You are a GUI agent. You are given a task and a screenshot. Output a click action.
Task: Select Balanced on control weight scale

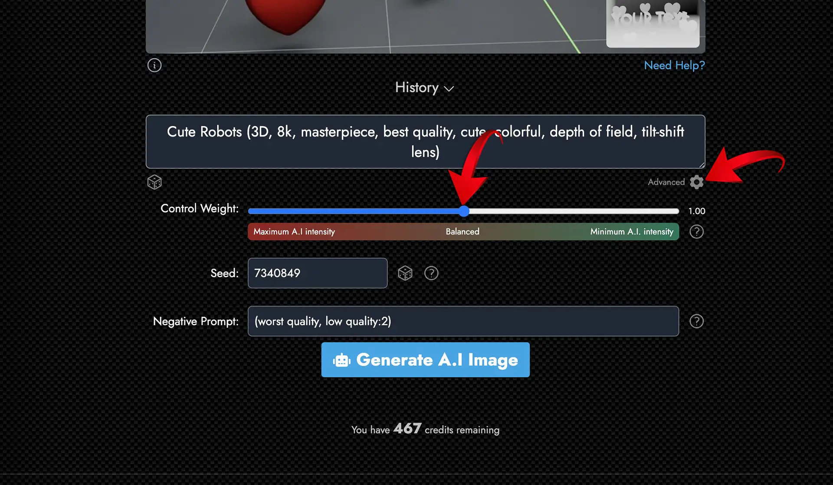(x=462, y=211)
